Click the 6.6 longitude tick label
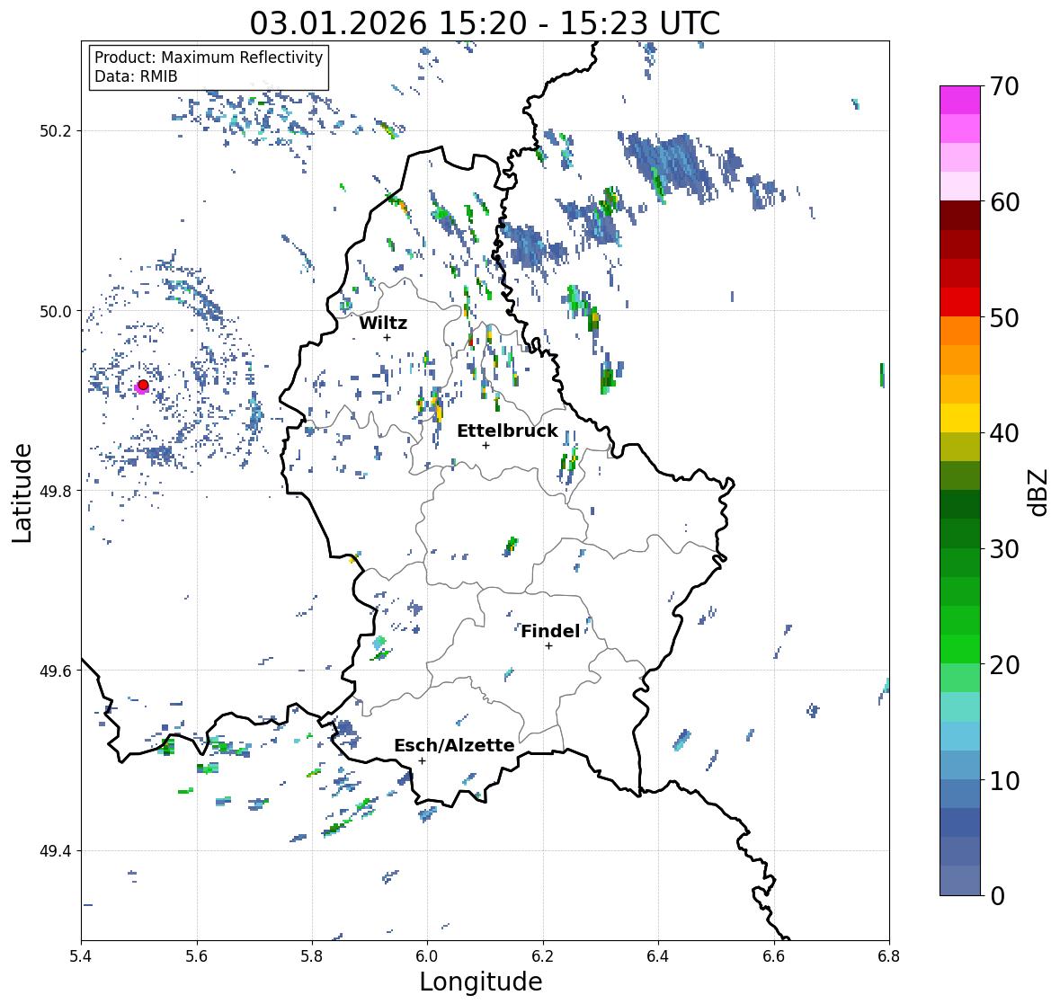The height and width of the screenshot is (1004, 1060). coord(774,956)
